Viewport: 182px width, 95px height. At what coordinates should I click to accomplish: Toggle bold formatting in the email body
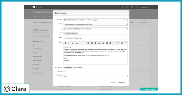65,43
